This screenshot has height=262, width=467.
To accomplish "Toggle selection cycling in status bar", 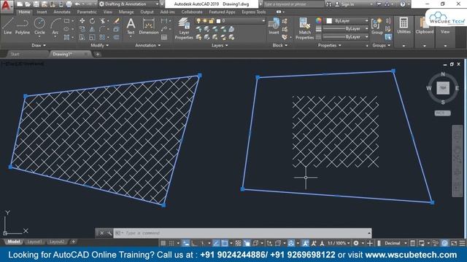I will (x=247, y=243).
